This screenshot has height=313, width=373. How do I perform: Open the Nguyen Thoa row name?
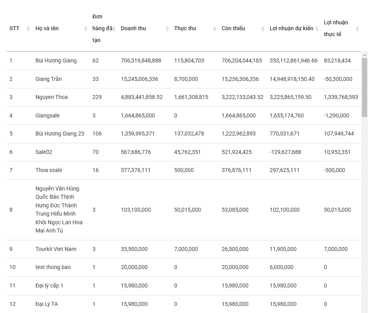tap(51, 97)
